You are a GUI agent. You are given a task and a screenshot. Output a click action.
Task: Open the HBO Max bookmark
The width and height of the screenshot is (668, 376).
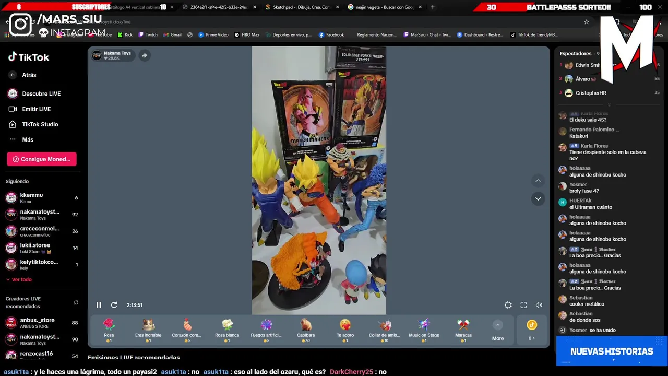click(x=247, y=35)
